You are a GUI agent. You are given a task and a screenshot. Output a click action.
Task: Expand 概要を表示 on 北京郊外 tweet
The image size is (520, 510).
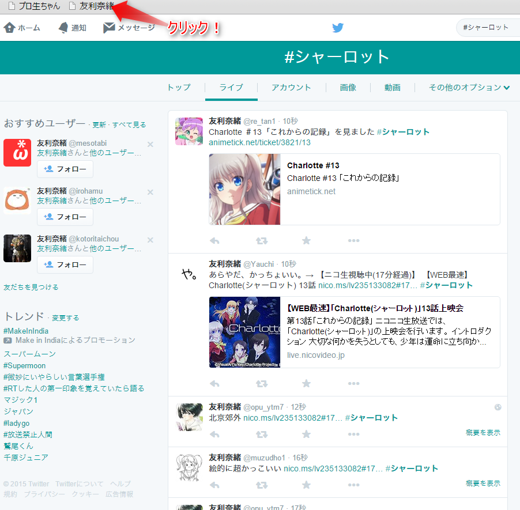[x=483, y=432]
